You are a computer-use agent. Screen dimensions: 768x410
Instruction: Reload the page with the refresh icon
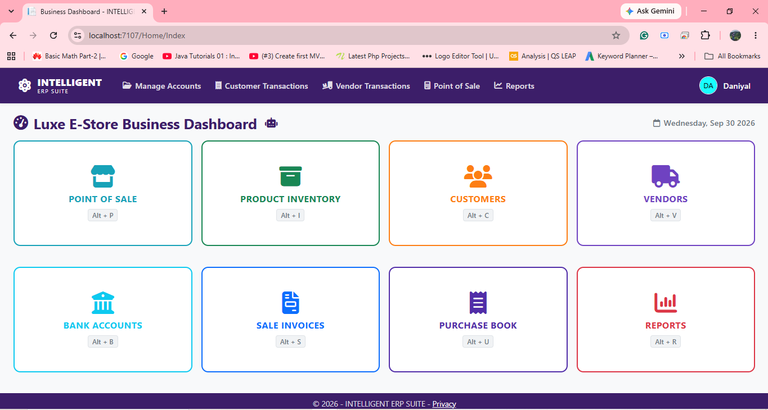[x=53, y=35]
